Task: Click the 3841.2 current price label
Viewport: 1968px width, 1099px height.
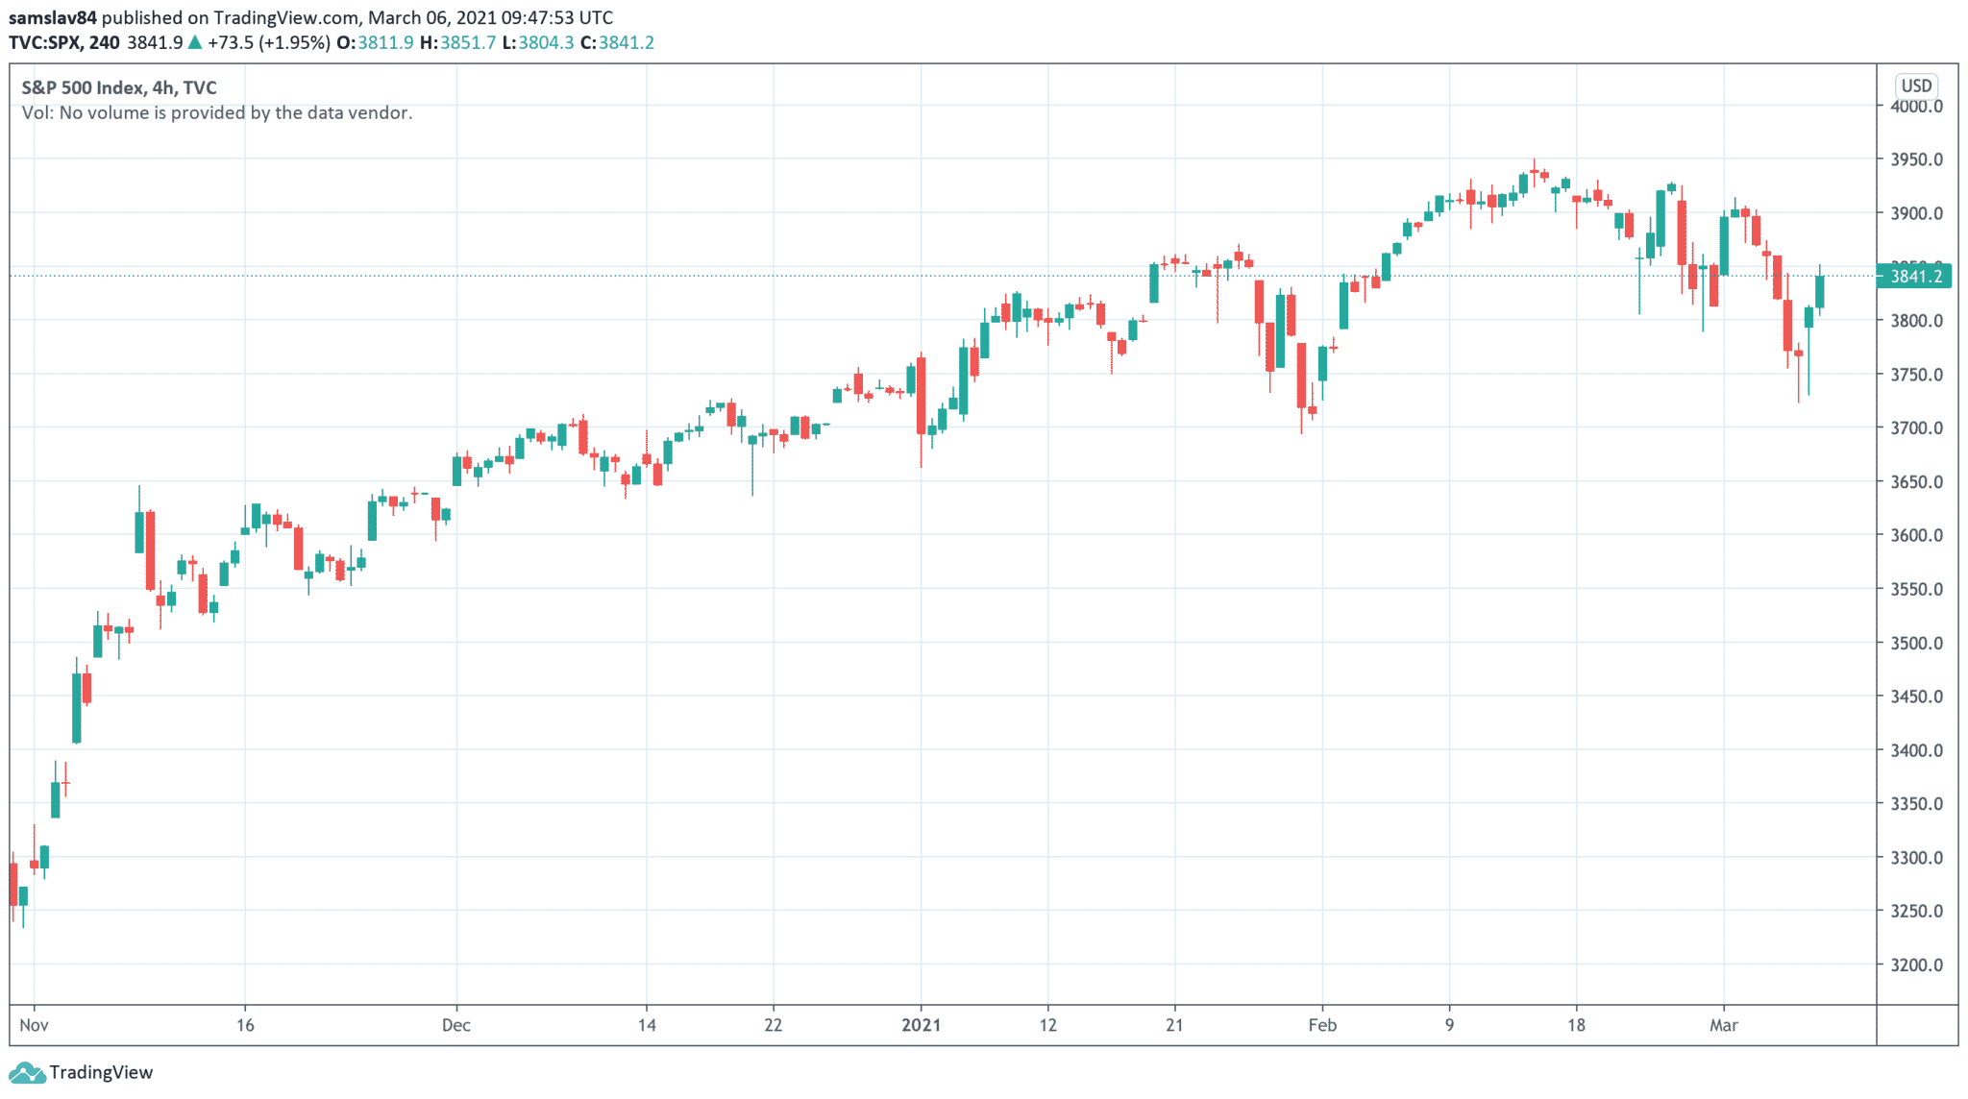Action: click(x=1915, y=277)
